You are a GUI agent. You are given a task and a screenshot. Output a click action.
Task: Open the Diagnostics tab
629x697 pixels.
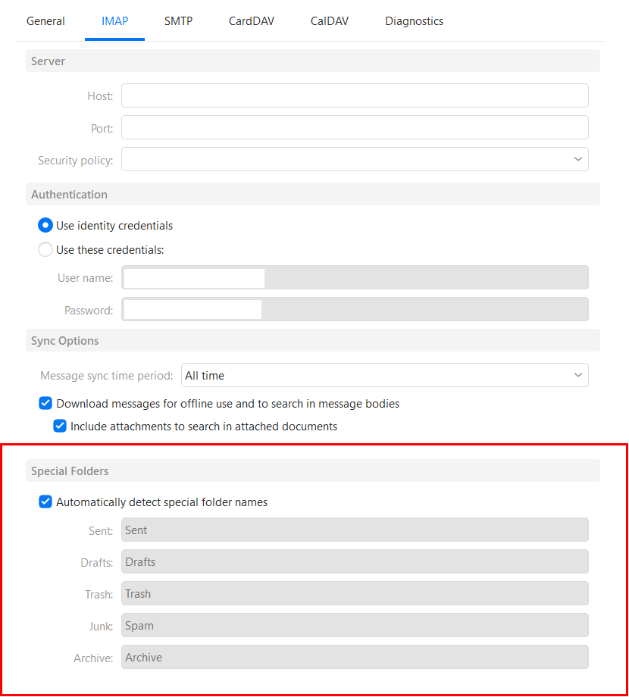414,21
